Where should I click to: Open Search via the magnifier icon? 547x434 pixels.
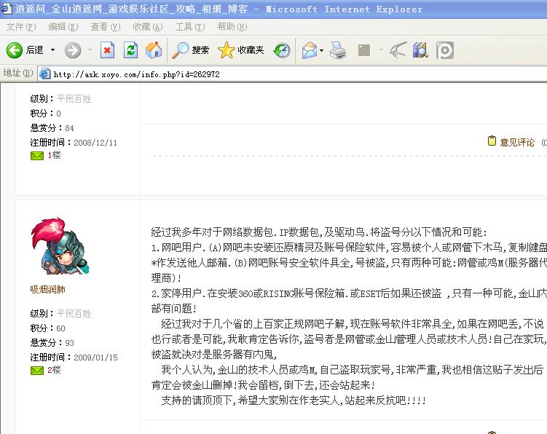pyautogui.click(x=180, y=50)
